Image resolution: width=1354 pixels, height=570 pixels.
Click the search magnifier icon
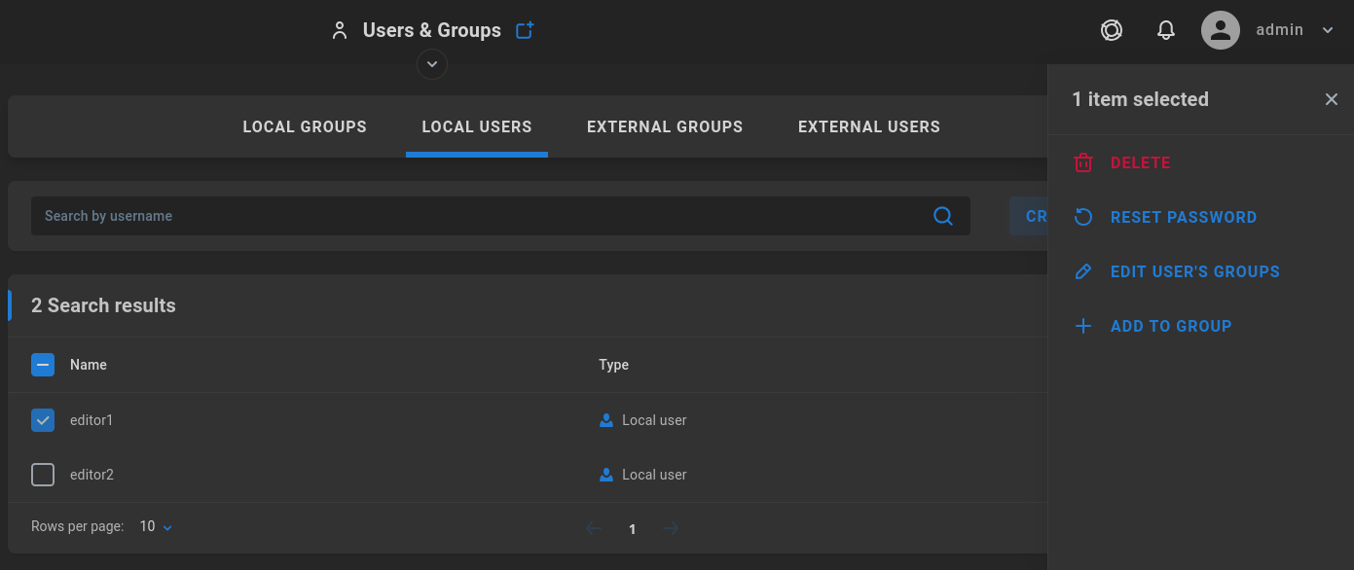tap(943, 216)
